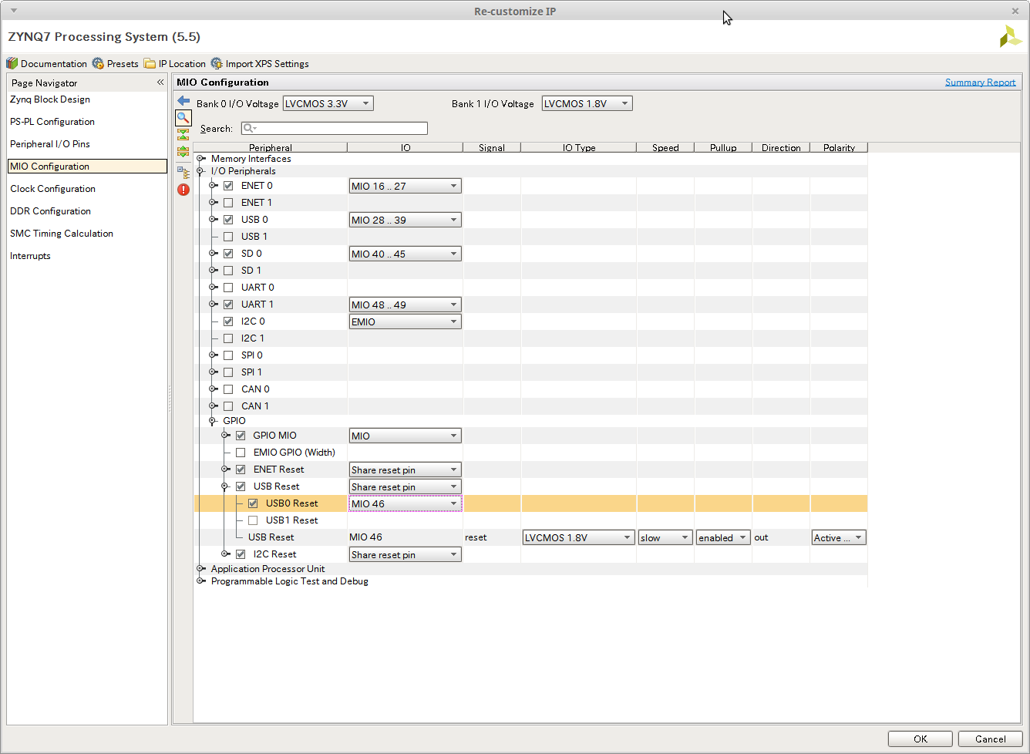Collapse all rows with the collapse icon
This screenshot has height=754, width=1030.
(x=183, y=134)
